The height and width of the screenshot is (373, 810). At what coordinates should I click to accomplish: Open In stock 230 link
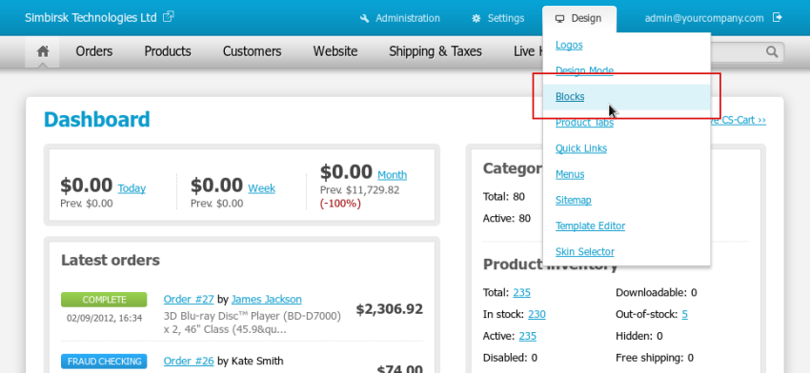pyautogui.click(x=537, y=314)
